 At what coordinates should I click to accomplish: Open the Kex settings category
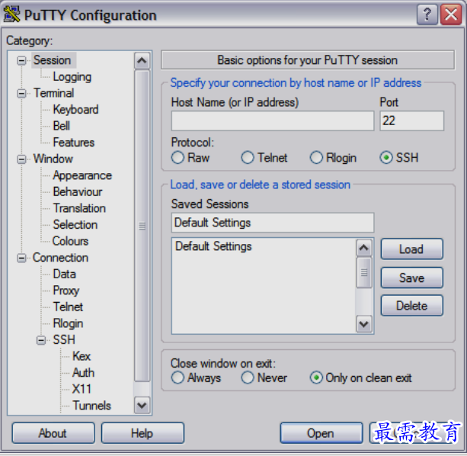[82, 356]
